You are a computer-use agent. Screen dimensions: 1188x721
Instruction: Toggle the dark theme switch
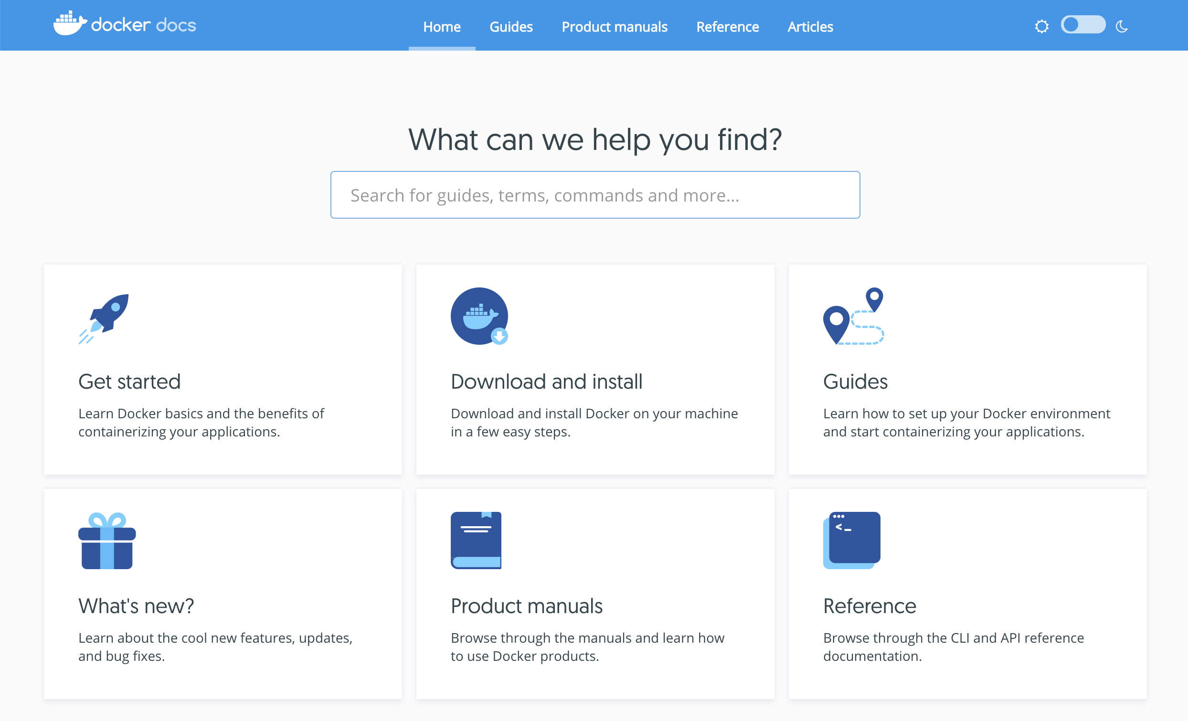[x=1082, y=25]
